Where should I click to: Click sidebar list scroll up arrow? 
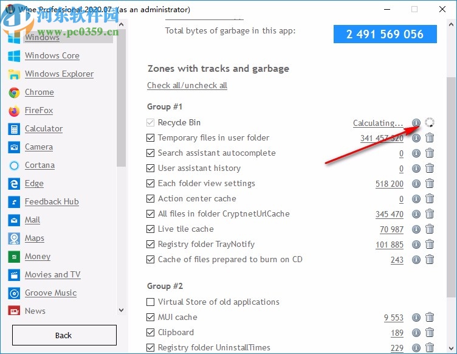(122, 24)
